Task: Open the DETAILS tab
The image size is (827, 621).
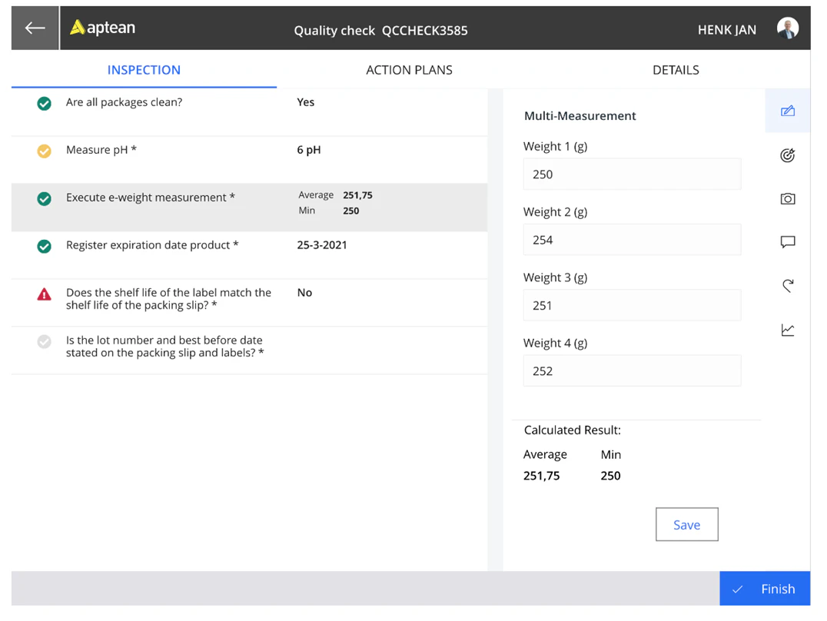Action: coord(676,69)
